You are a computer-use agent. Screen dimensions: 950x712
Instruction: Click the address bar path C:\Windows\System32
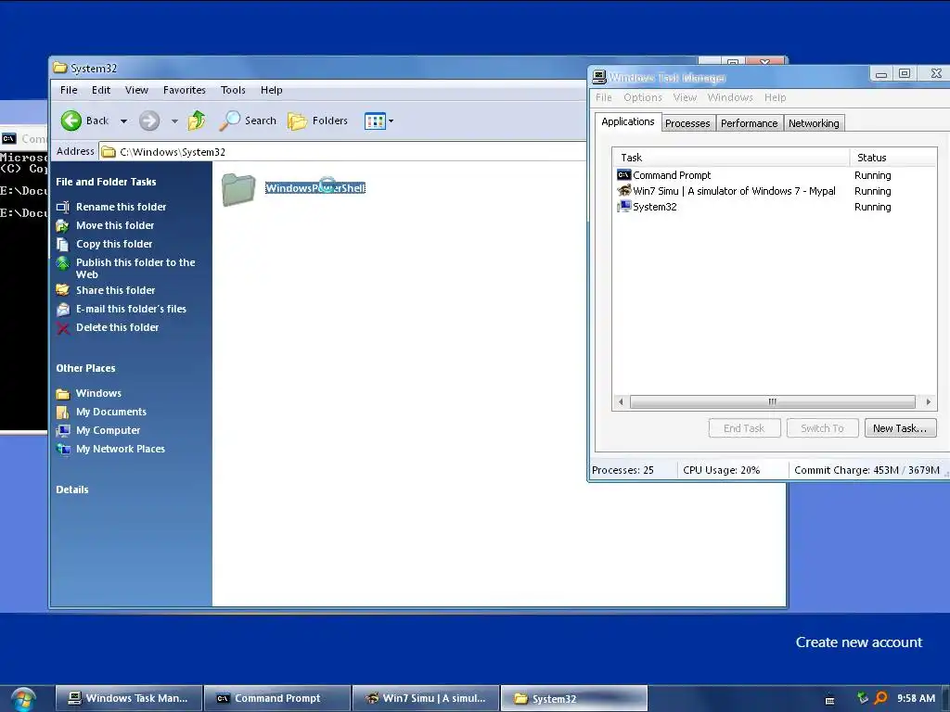(172, 152)
